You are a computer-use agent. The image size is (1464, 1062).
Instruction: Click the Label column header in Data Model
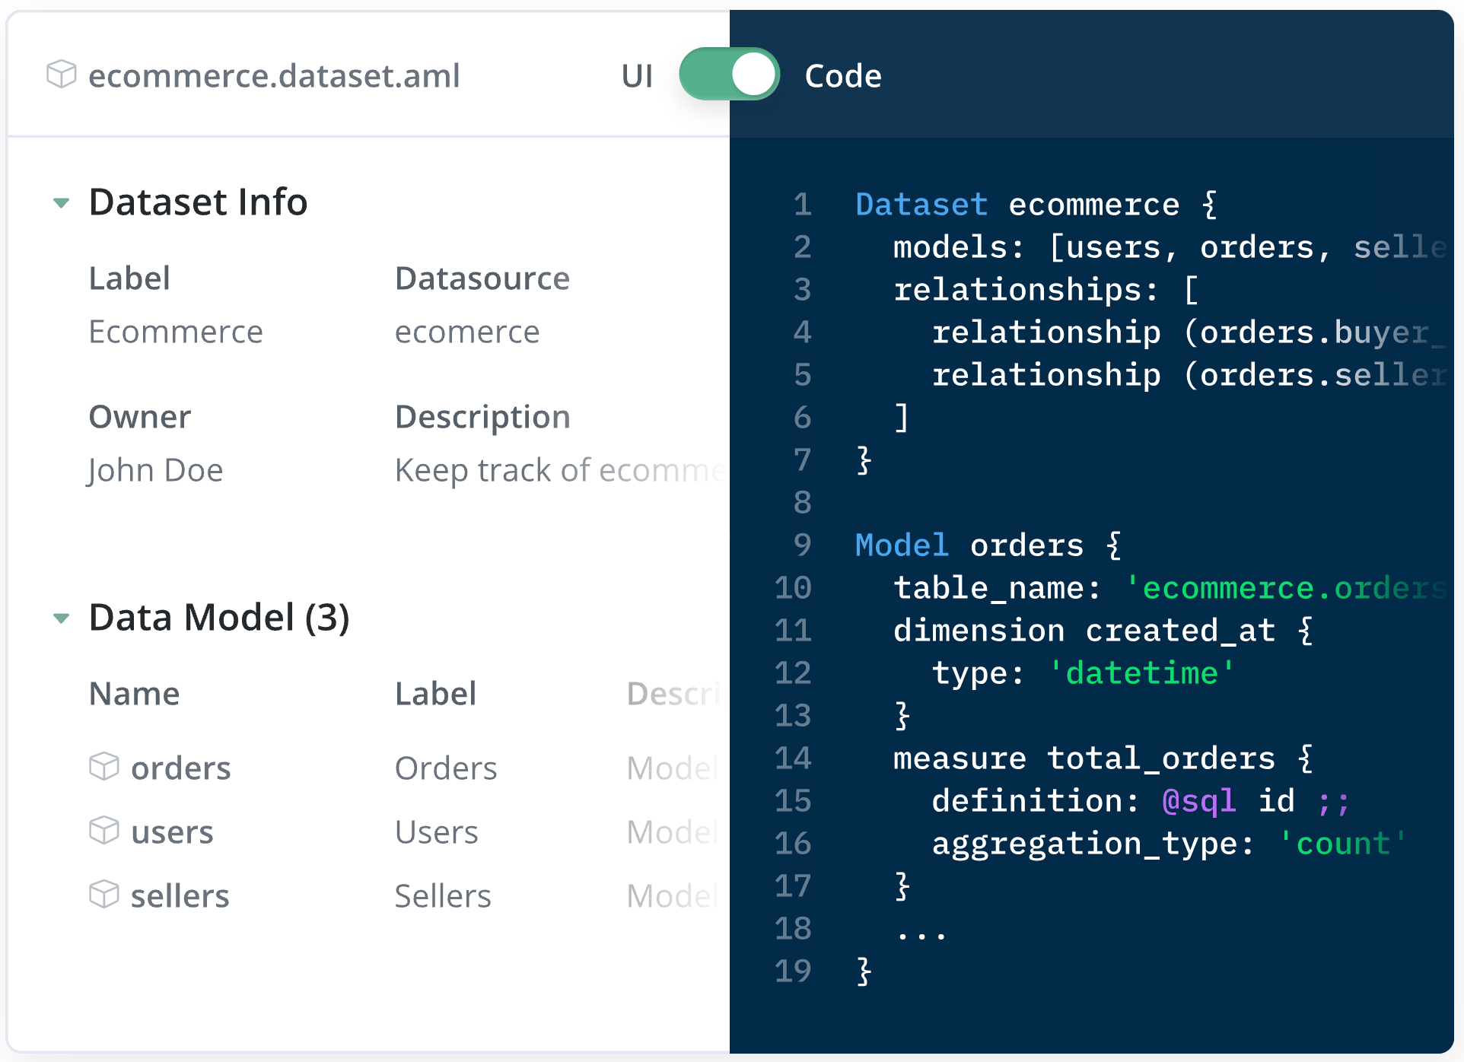tap(436, 694)
